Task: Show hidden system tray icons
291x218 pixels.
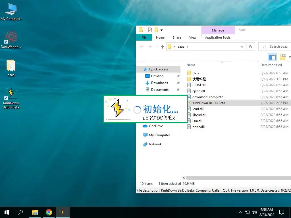Action: click(x=240, y=212)
